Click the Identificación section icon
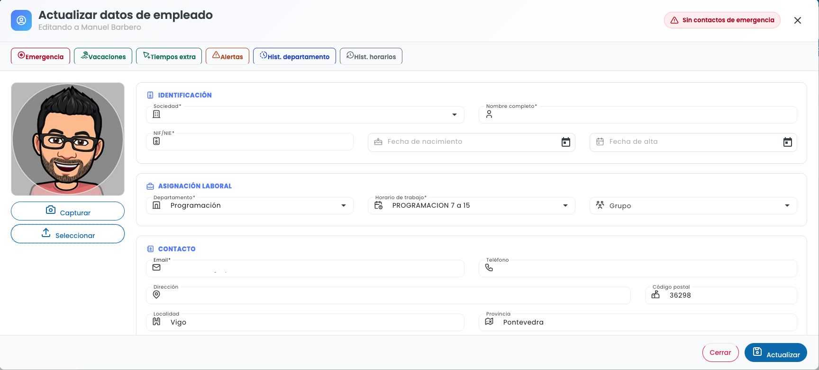This screenshot has width=819, height=370. click(150, 95)
